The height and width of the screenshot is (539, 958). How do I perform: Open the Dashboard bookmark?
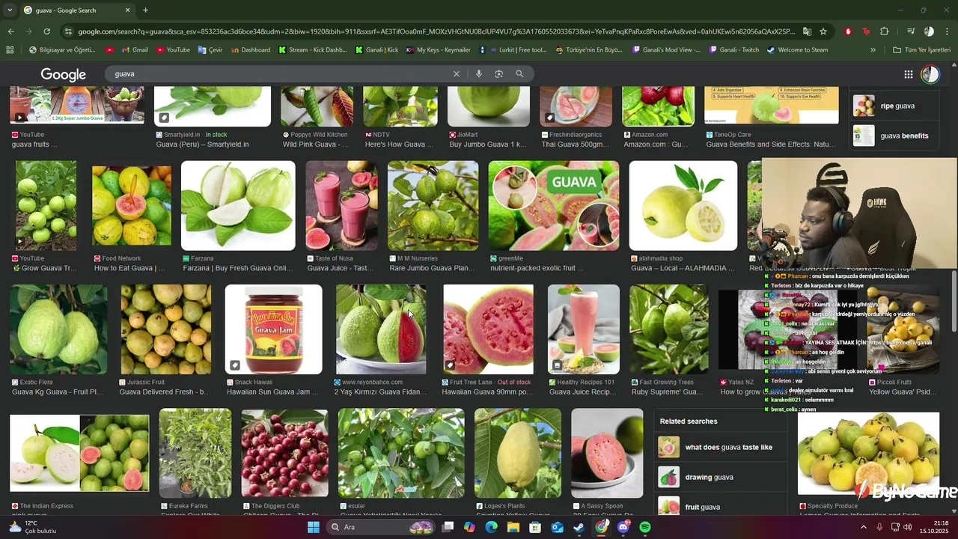click(x=251, y=50)
